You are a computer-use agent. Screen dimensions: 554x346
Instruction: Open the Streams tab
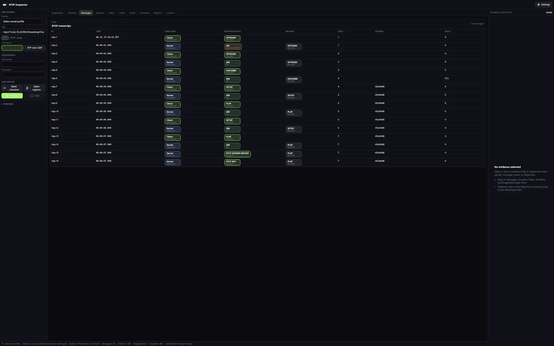100,13
